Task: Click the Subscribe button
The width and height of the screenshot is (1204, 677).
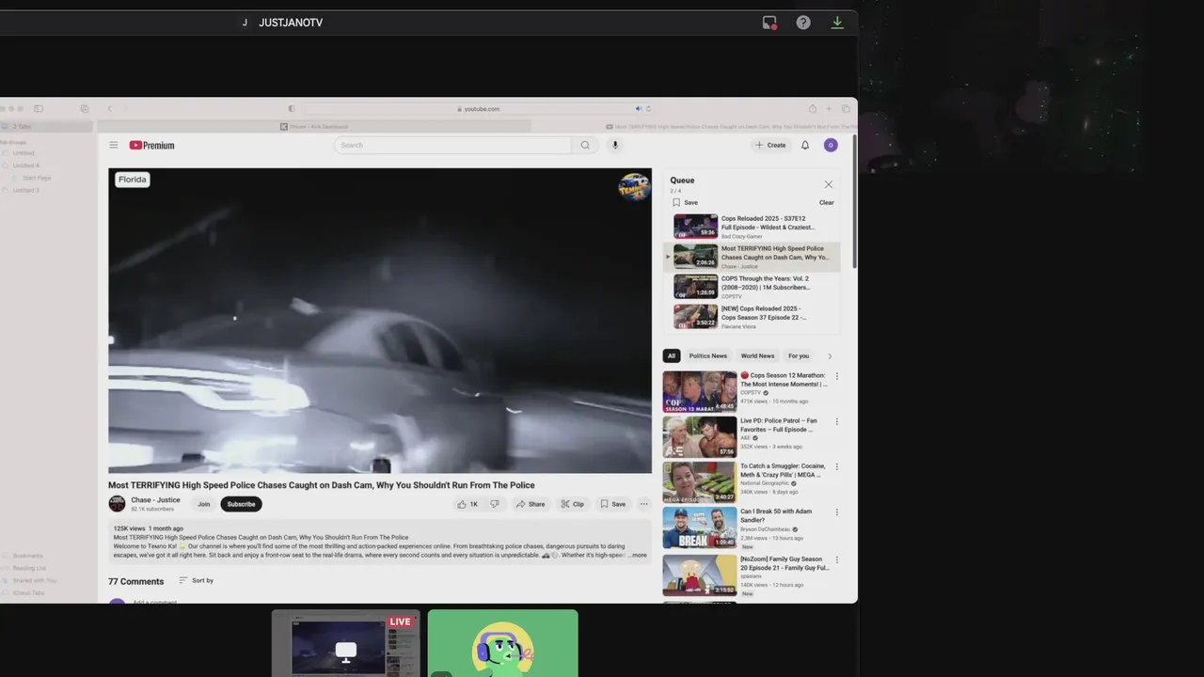Action: tap(241, 504)
